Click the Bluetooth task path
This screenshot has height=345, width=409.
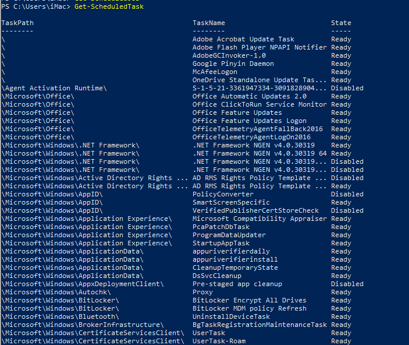pyautogui.click(x=61, y=316)
